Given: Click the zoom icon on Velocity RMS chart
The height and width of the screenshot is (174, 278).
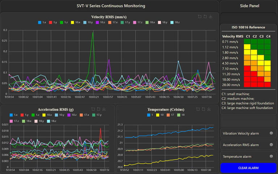Looking at the screenshot, I should click(199, 16).
